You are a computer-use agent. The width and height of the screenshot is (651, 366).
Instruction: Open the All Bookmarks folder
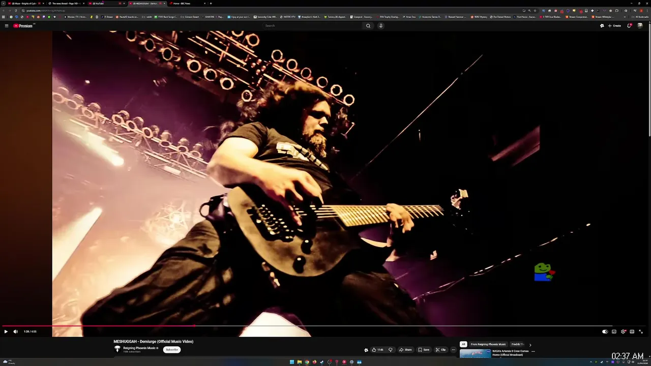tap(641, 17)
